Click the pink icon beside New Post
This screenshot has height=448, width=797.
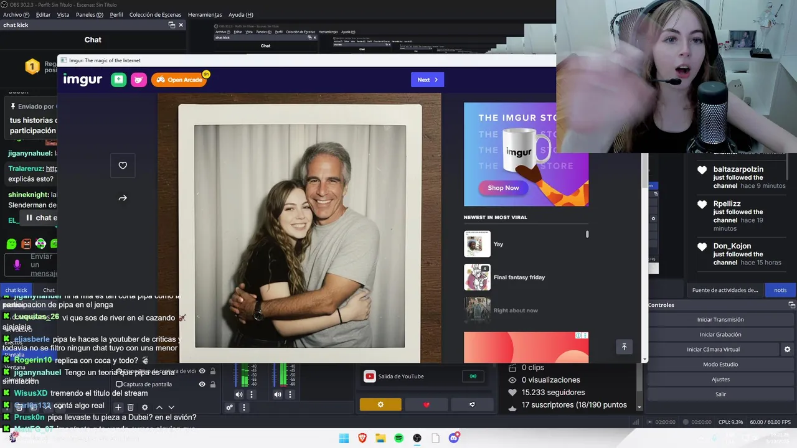coord(139,80)
